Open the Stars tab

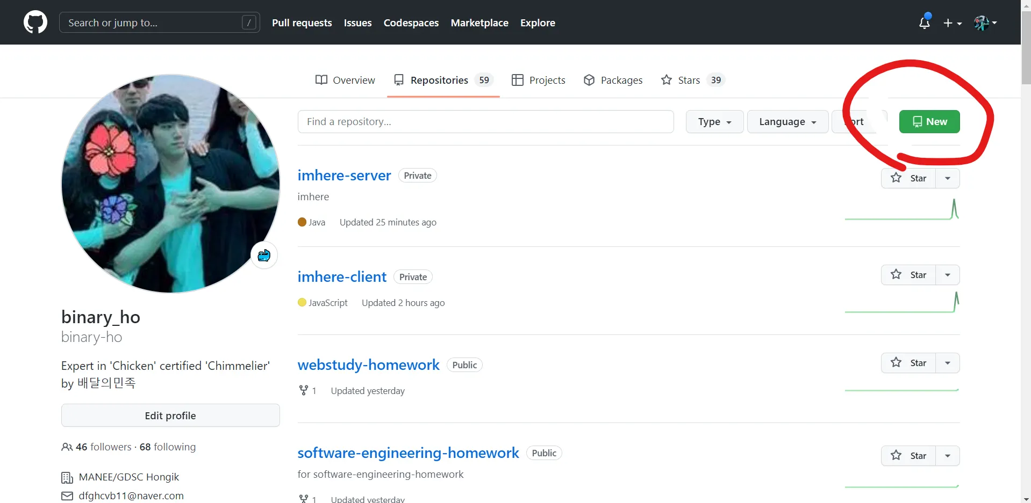tap(692, 80)
